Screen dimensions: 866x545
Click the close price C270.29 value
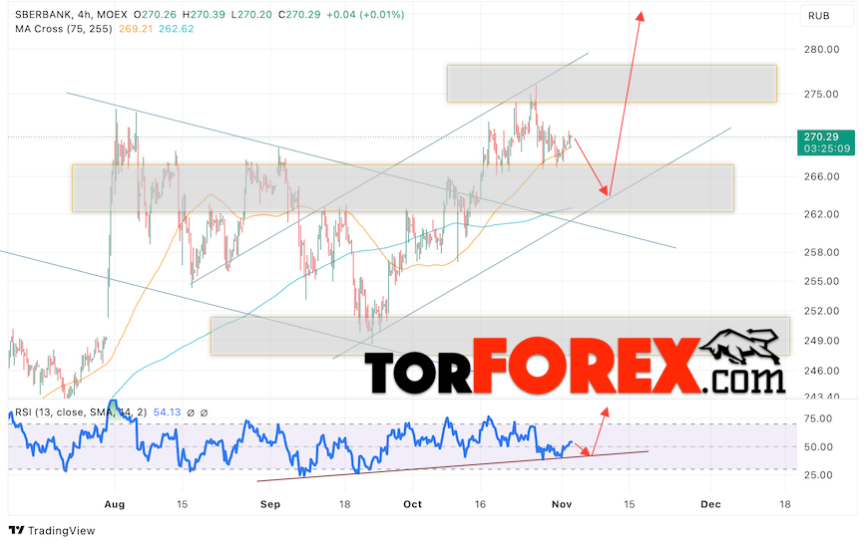pyautogui.click(x=299, y=15)
